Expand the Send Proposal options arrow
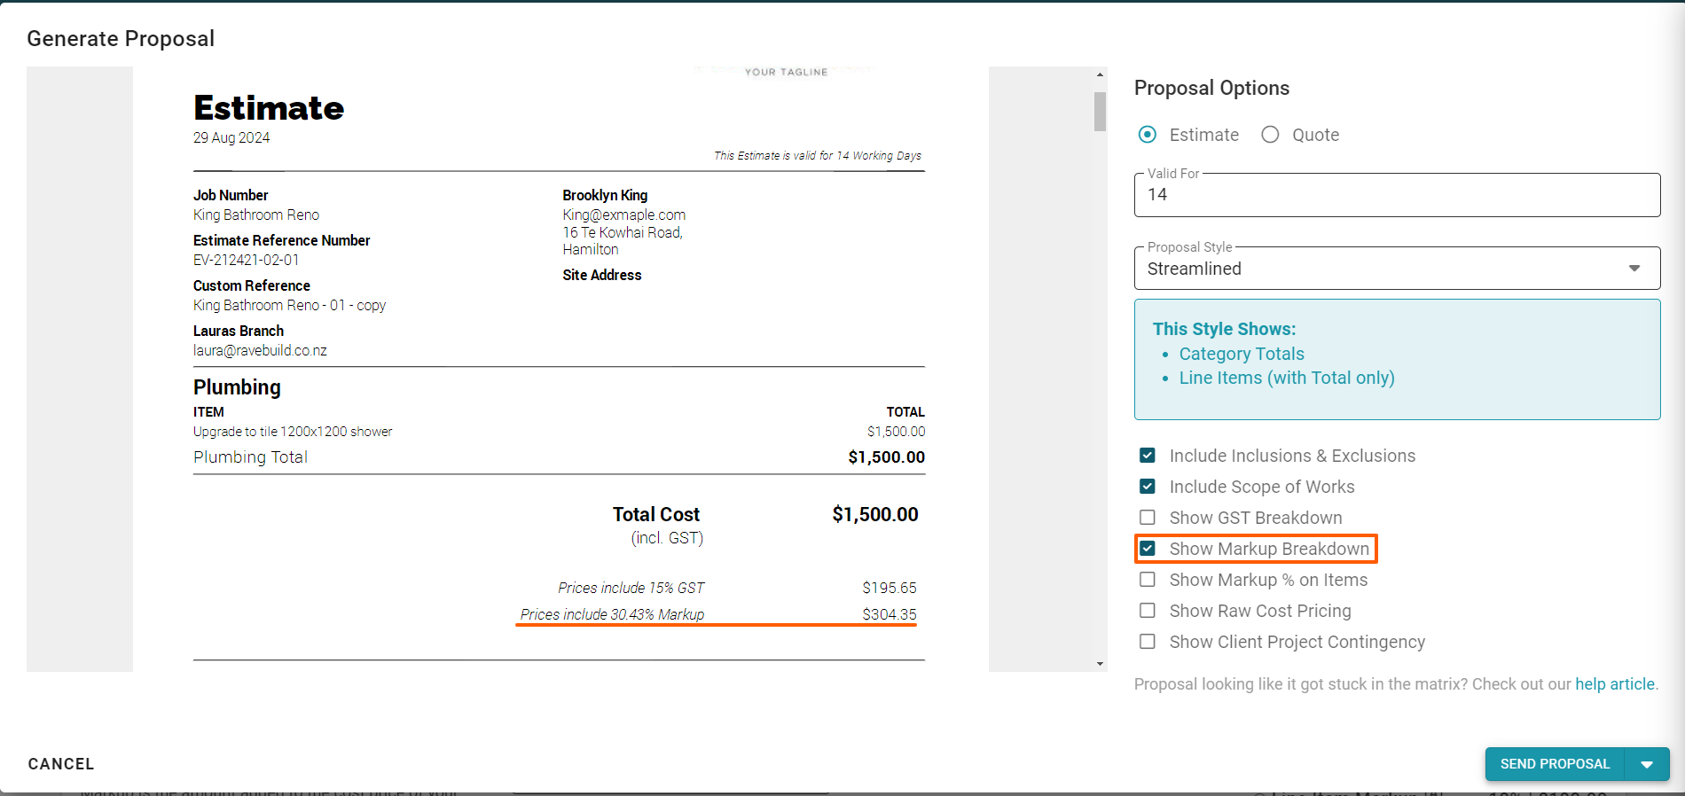The height and width of the screenshot is (796, 1685). (x=1647, y=764)
